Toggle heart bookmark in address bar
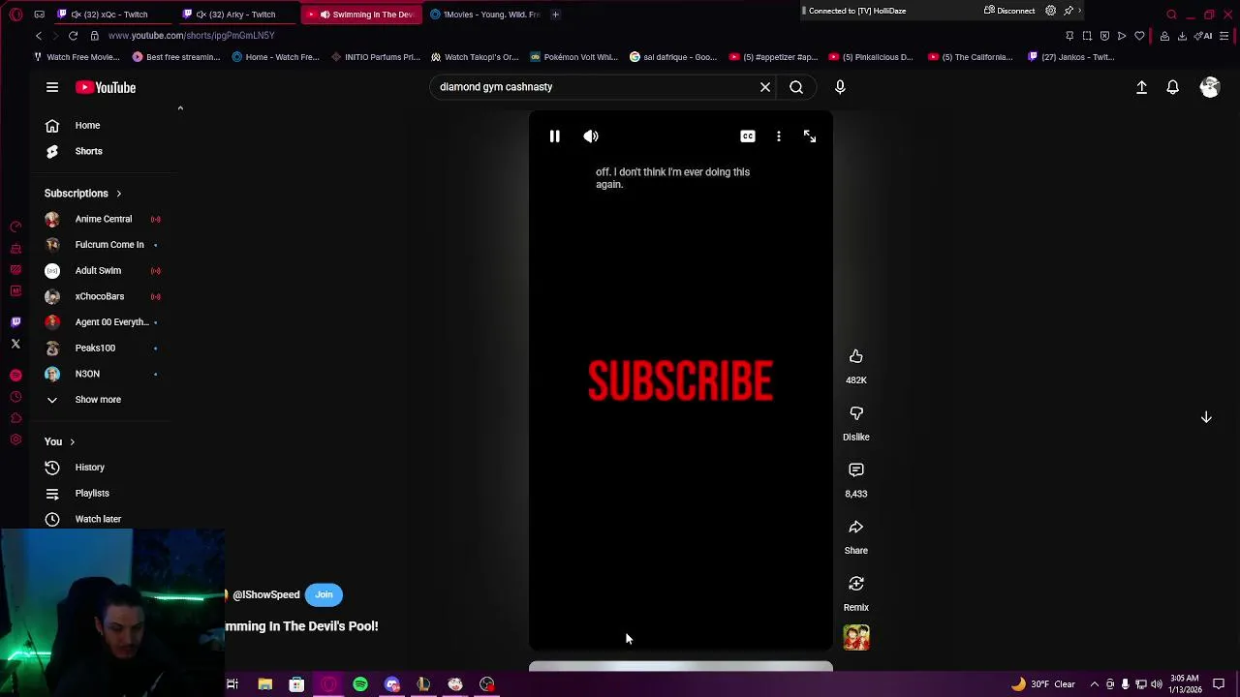 (1139, 36)
